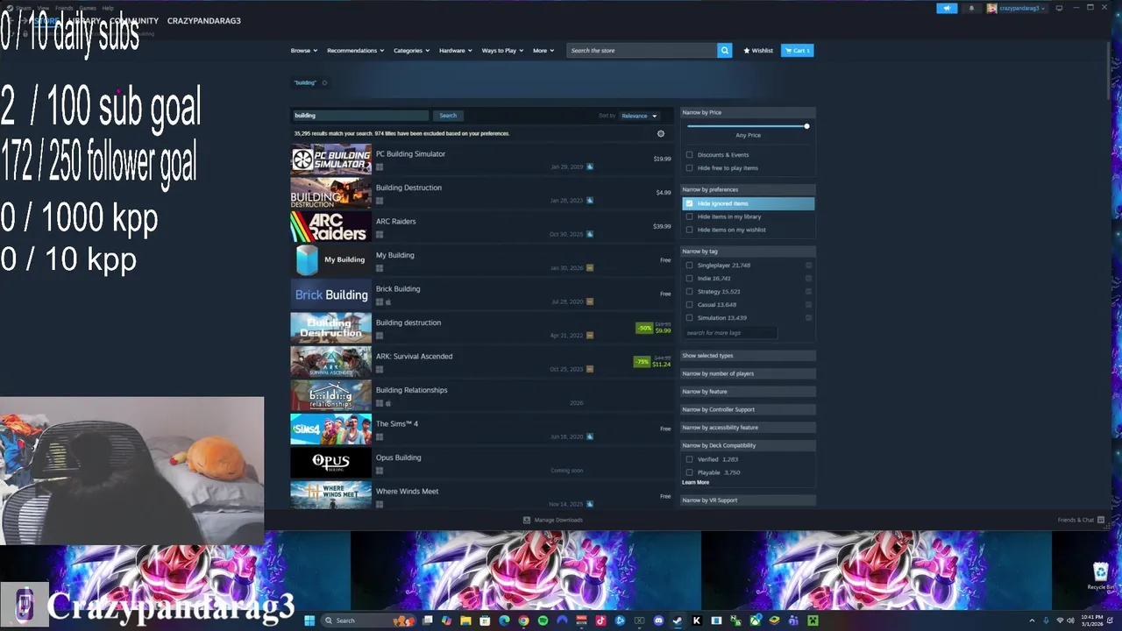
Task: Open Recycle Bin on desktop
Action: point(1100,576)
